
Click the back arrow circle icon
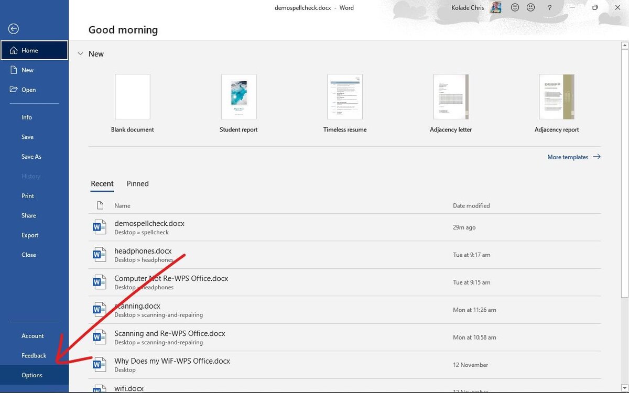[x=14, y=29]
